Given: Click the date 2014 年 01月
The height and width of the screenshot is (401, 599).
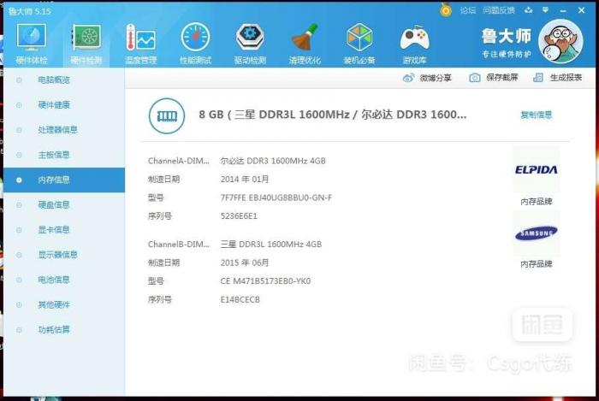Looking at the screenshot, I should coord(245,180).
